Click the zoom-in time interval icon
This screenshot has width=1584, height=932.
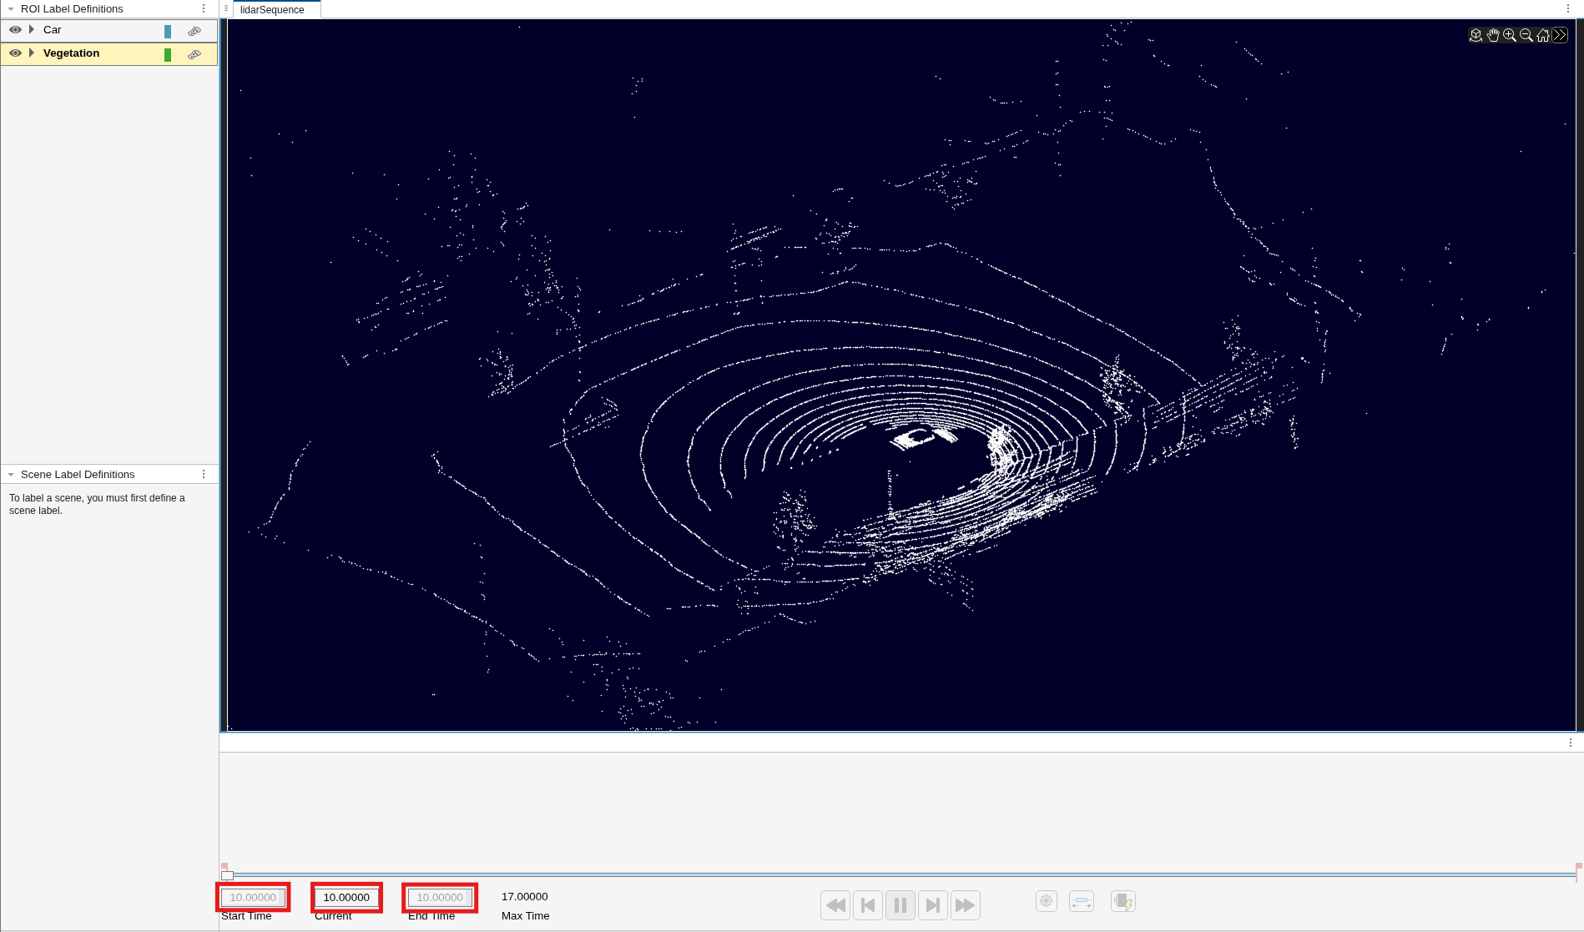click(x=1082, y=901)
